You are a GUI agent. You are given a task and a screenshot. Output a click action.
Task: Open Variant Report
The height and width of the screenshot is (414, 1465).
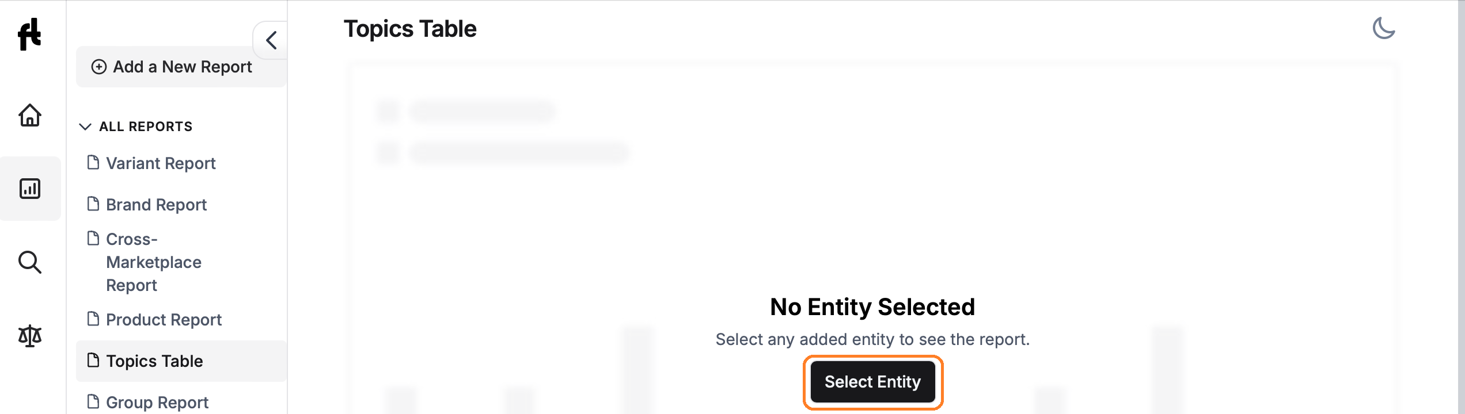point(161,163)
